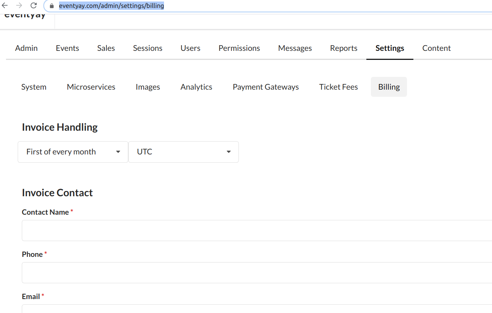
Task: Open the Ticket Fees sub-tab
Action: 339,87
